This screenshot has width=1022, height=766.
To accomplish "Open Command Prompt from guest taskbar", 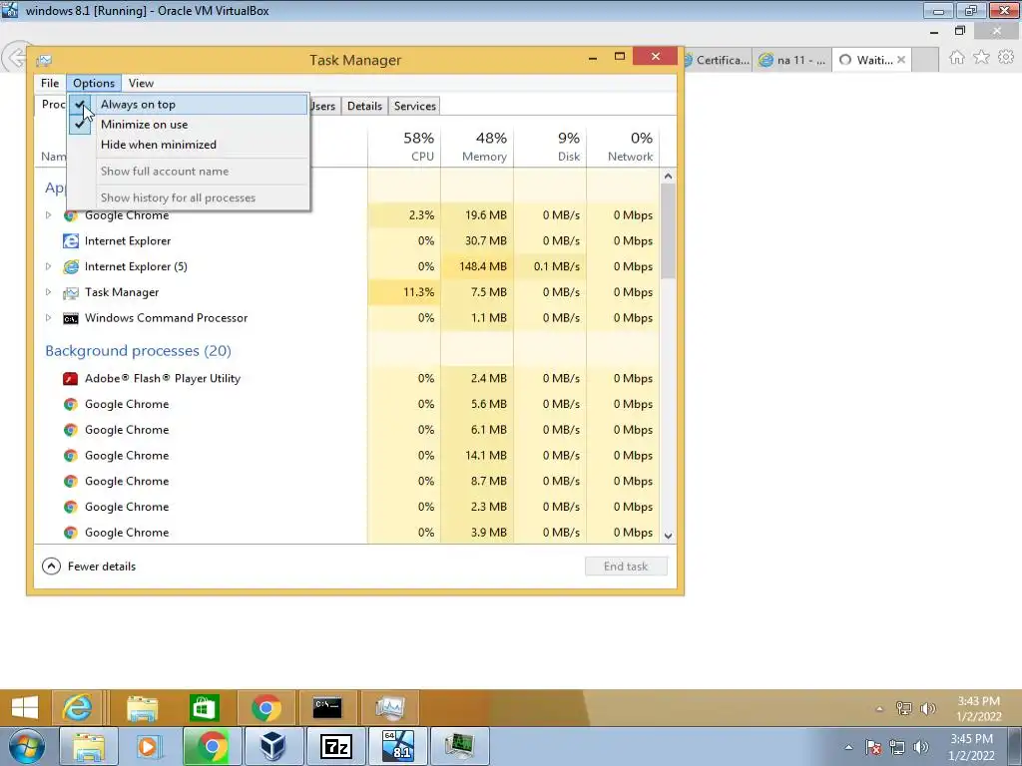I will tap(327, 707).
